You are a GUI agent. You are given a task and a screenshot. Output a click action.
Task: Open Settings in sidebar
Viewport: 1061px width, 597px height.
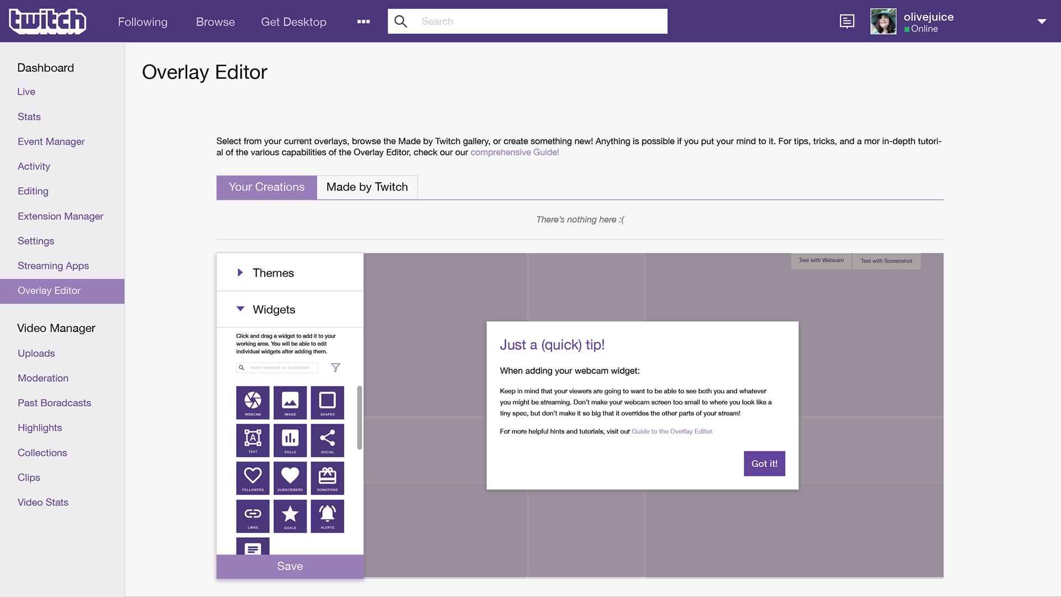tap(36, 241)
